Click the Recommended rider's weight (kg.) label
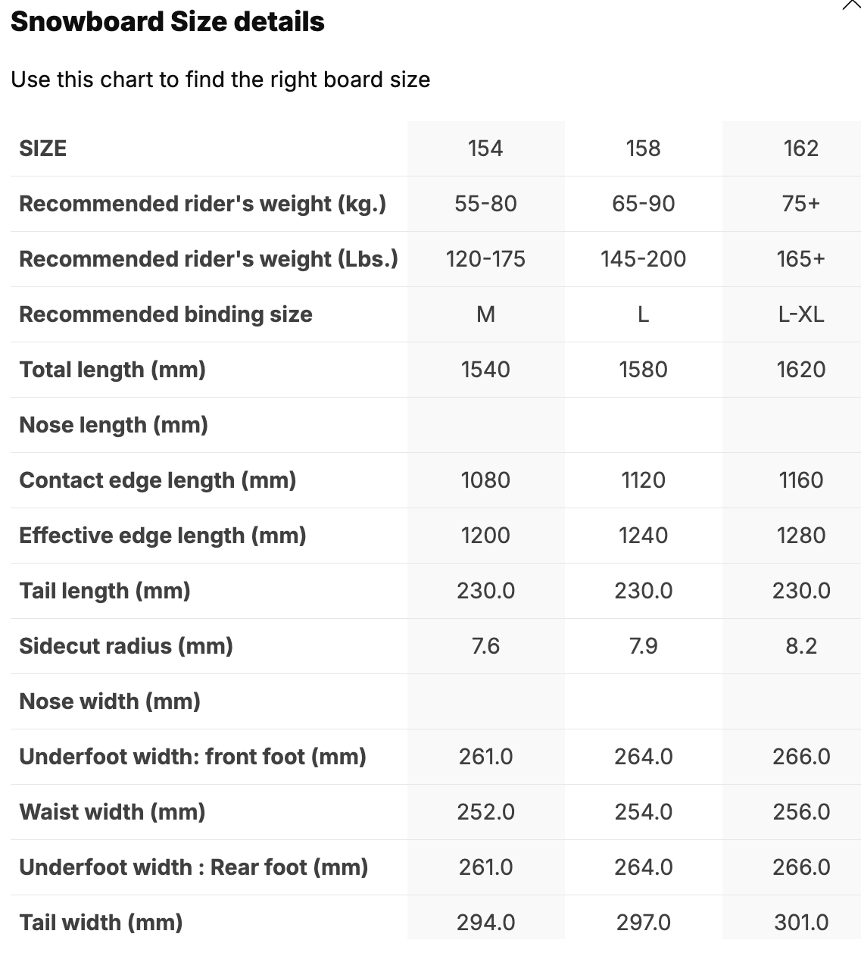Viewport: 861px width, 962px height. 202,204
